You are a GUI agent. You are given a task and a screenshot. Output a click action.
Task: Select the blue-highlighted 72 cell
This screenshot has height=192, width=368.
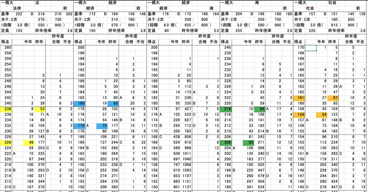click(x=102, y=126)
